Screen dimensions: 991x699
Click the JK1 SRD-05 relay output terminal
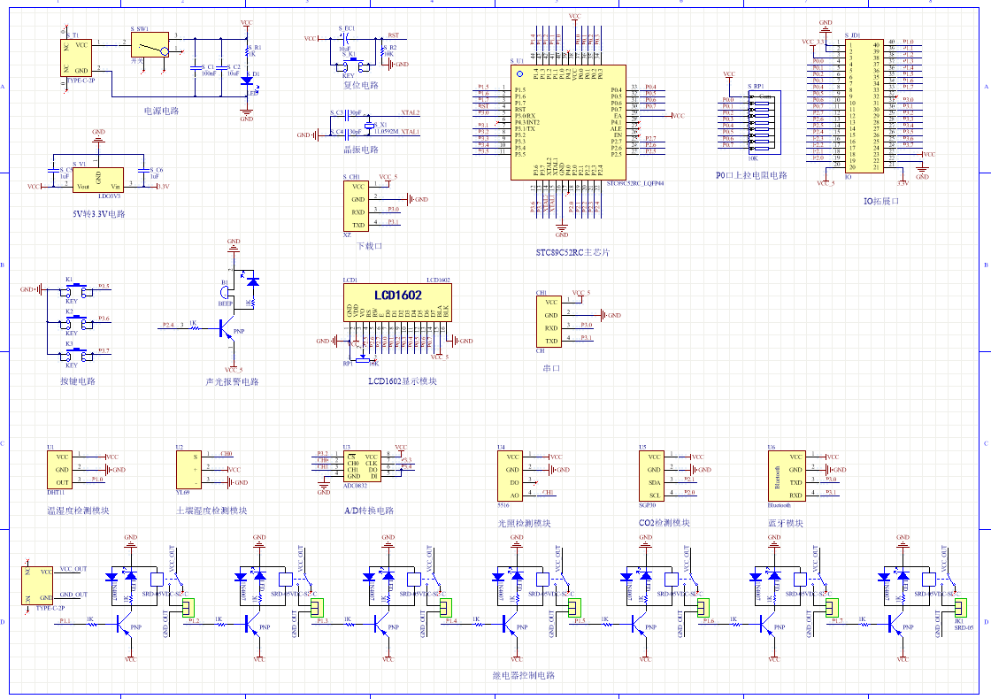coord(961,608)
